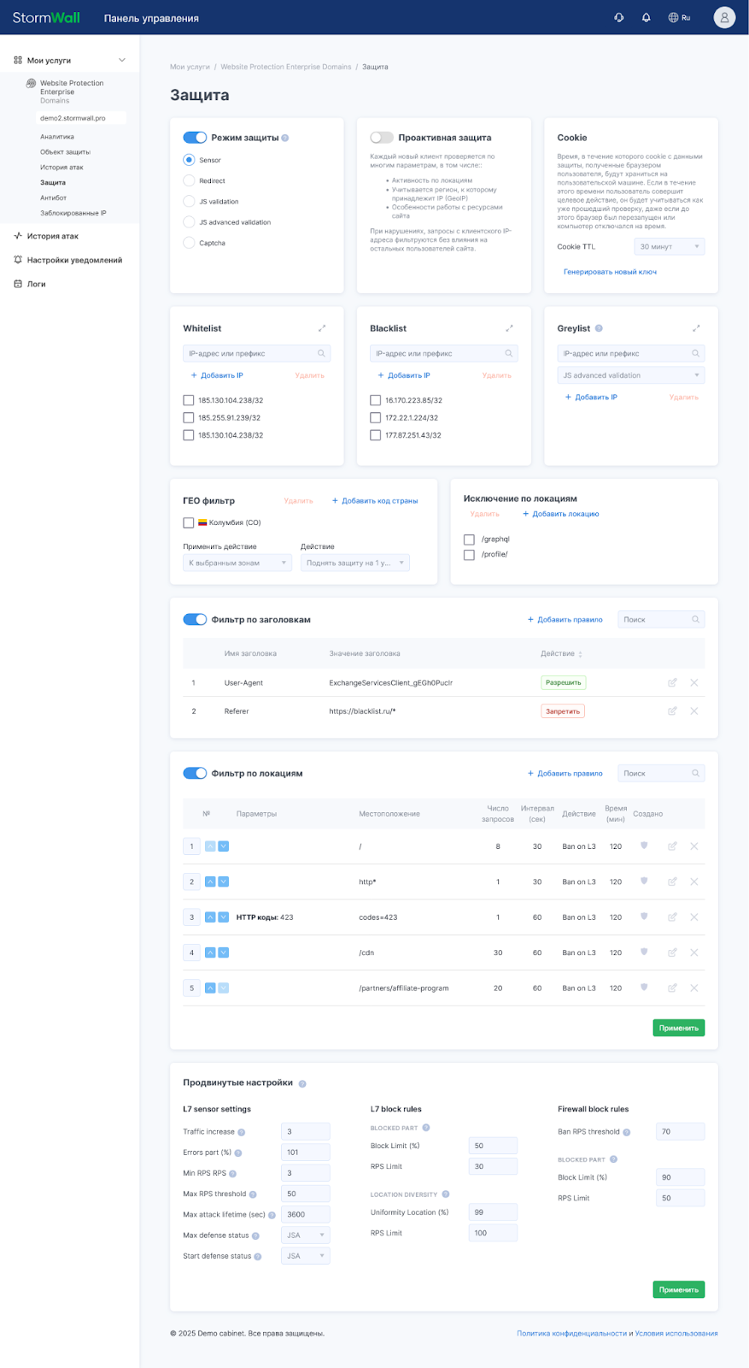This screenshot has height=1368, width=749.
Task: Expand the Whitelist panel to full view
Action: (x=322, y=328)
